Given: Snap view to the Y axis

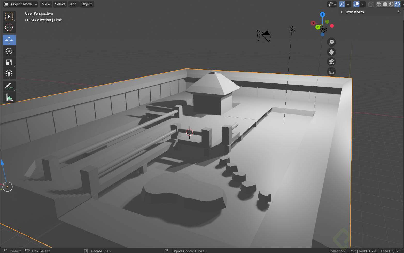Looking at the screenshot, I should click(x=318, y=27).
